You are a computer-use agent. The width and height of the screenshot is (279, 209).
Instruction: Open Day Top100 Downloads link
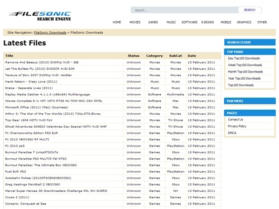244,59
